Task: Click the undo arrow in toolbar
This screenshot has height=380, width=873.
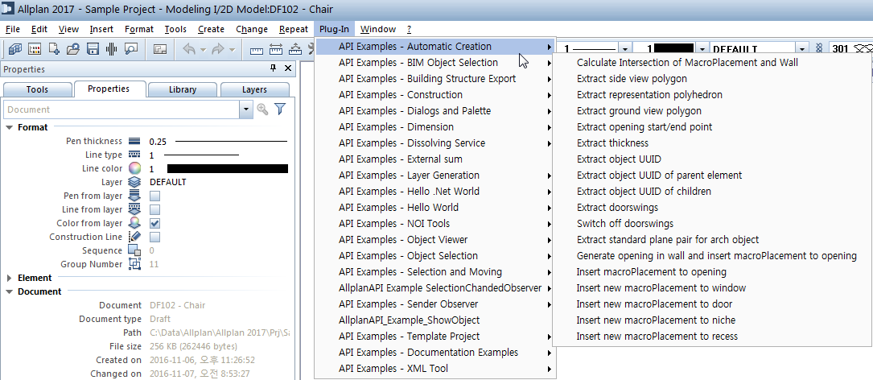Action: pyautogui.click(x=189, y=49)
